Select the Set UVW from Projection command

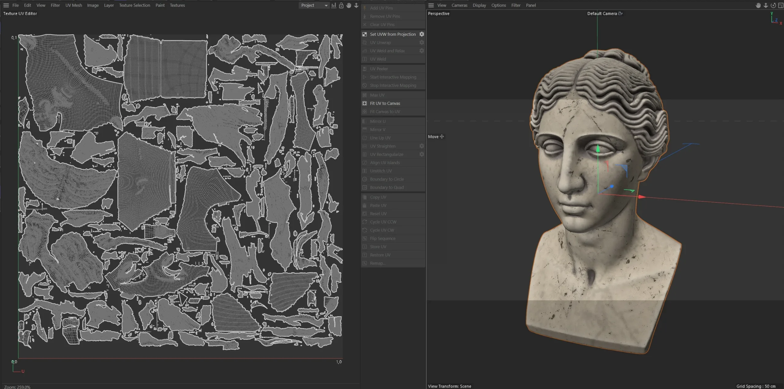click(x=393, y=34)
